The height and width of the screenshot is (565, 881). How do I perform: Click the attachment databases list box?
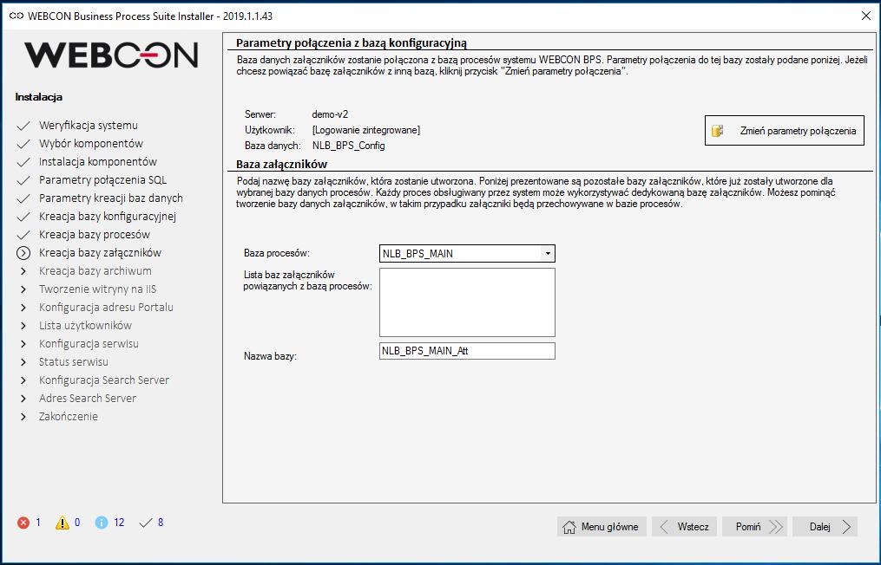coord(467,302)
